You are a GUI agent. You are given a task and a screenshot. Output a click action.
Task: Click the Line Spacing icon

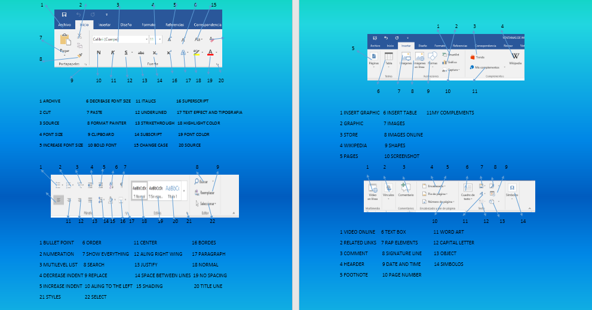click(x=101, y=200)
